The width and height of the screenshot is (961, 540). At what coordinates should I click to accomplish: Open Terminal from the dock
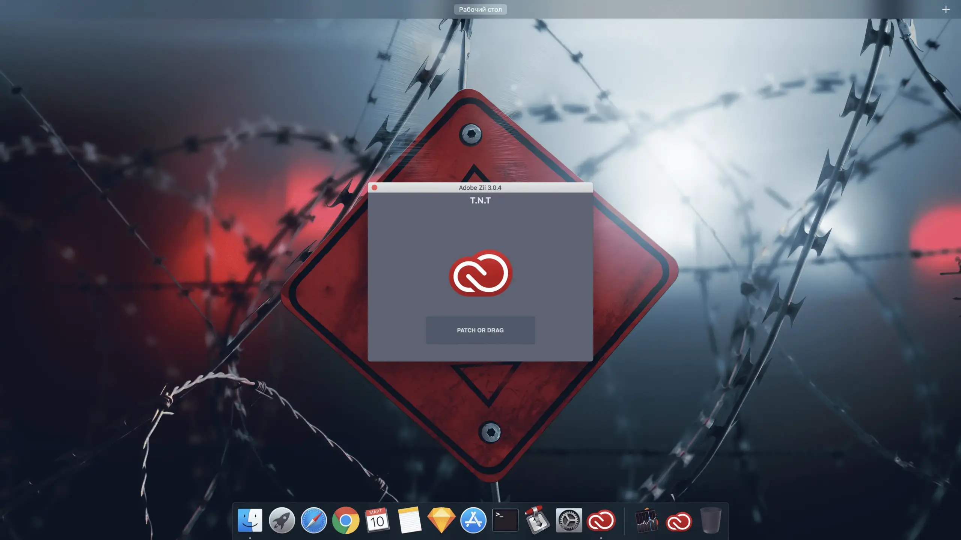505,520
